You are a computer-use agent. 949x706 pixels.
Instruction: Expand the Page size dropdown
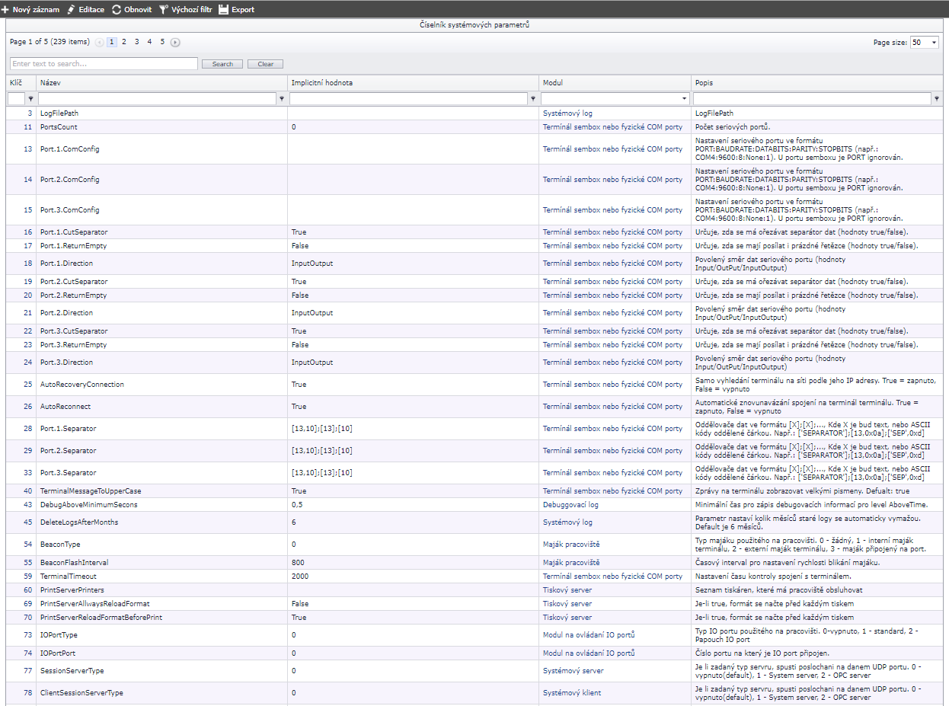(x=934, y=43)
